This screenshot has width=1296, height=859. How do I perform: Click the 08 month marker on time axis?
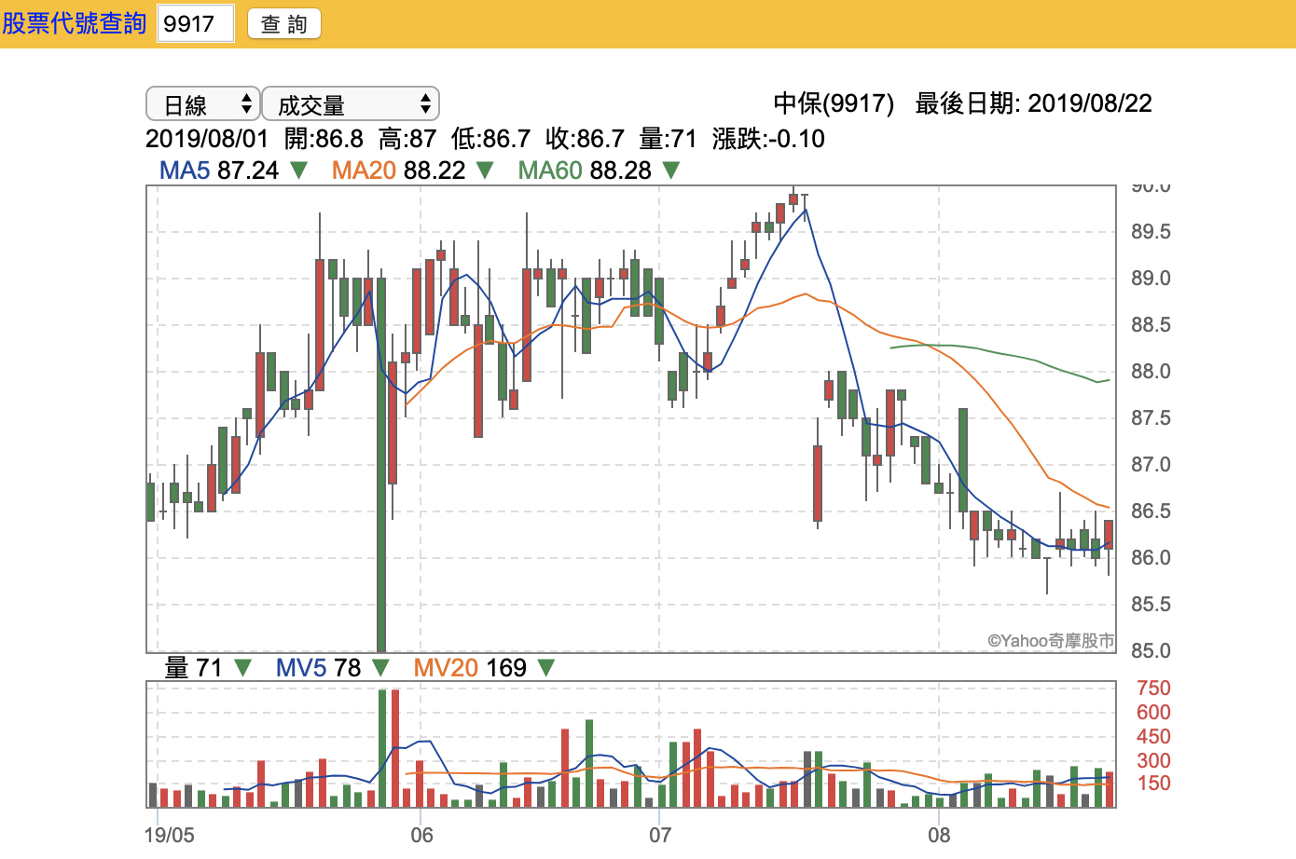(939, 834)
